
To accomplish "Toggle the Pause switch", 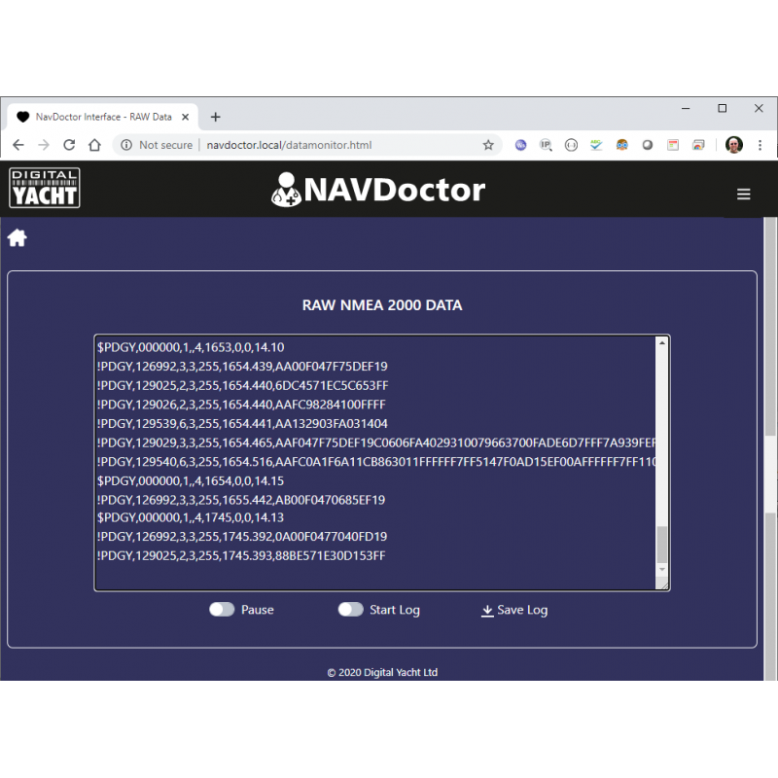I will (222, 610).
